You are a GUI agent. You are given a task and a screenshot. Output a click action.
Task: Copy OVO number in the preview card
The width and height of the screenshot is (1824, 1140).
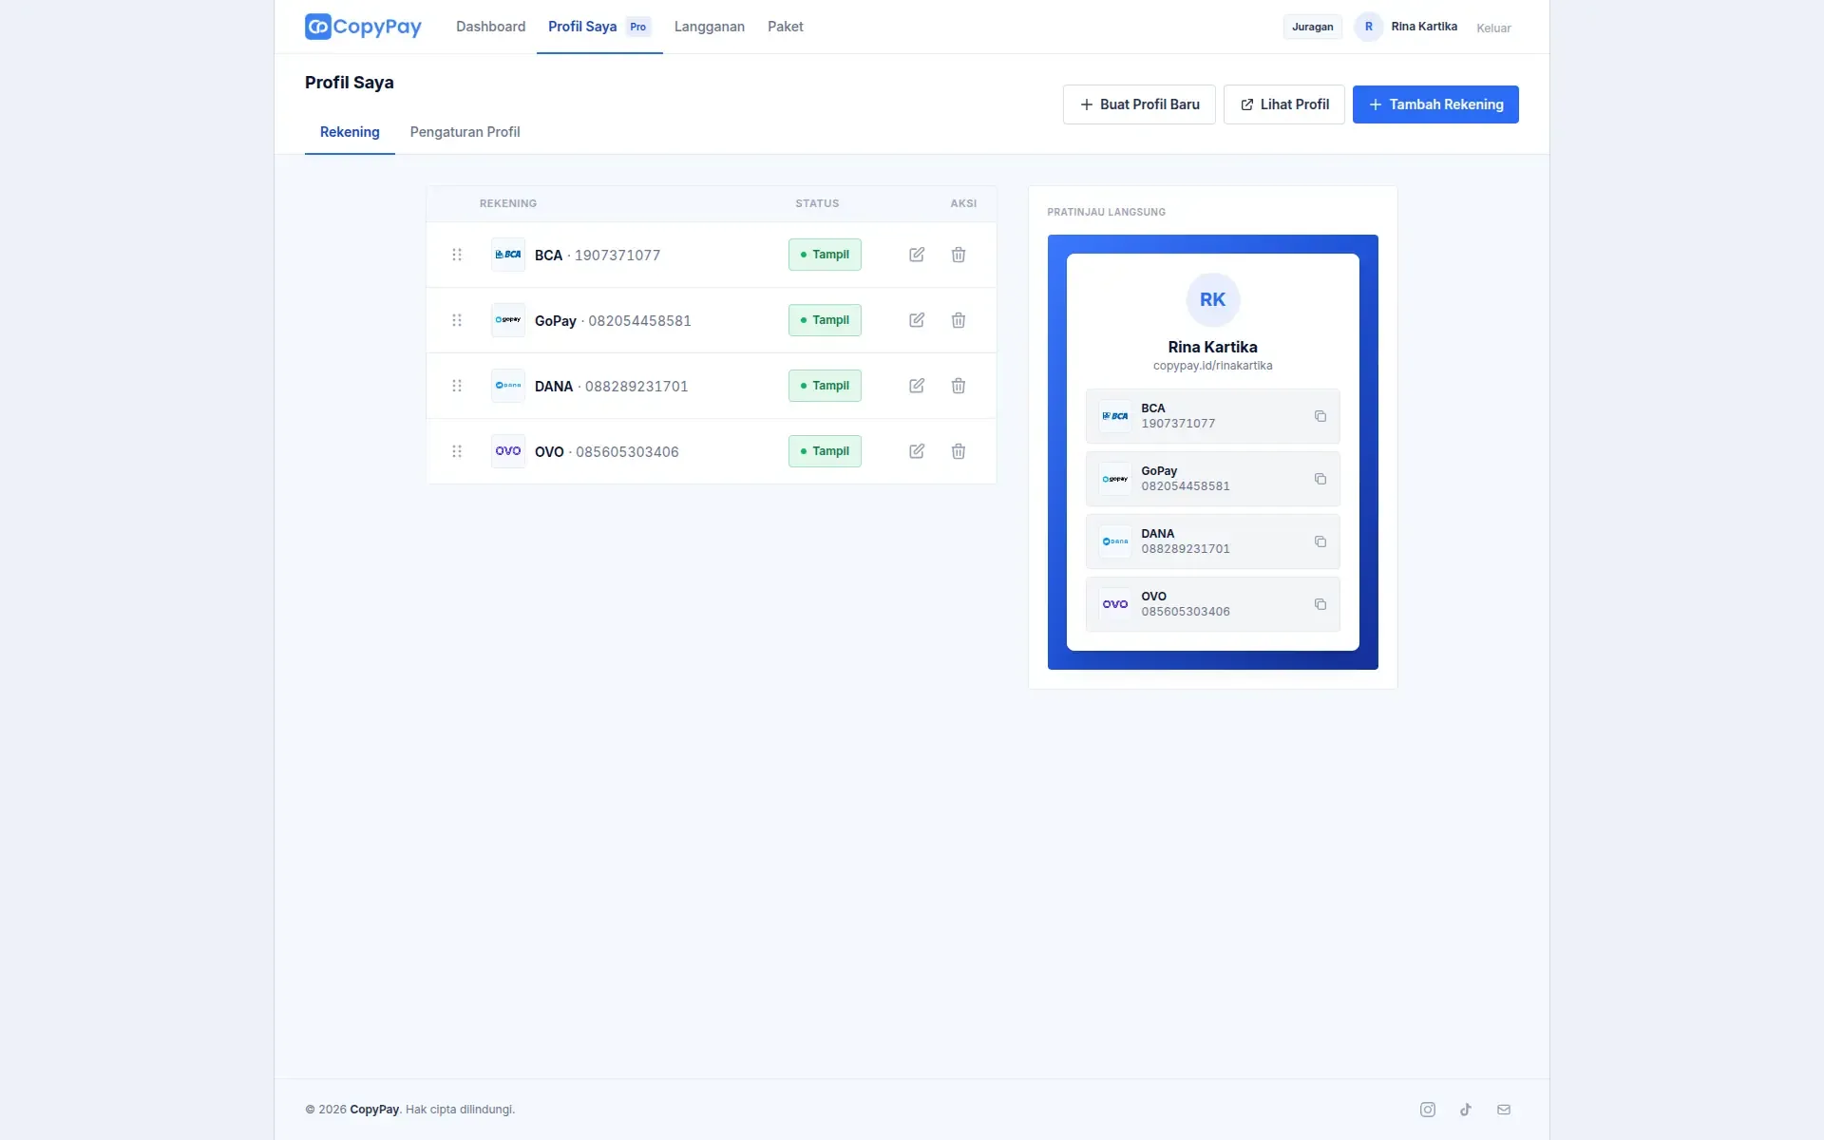pyautogui.click(x=1320, y=604)
